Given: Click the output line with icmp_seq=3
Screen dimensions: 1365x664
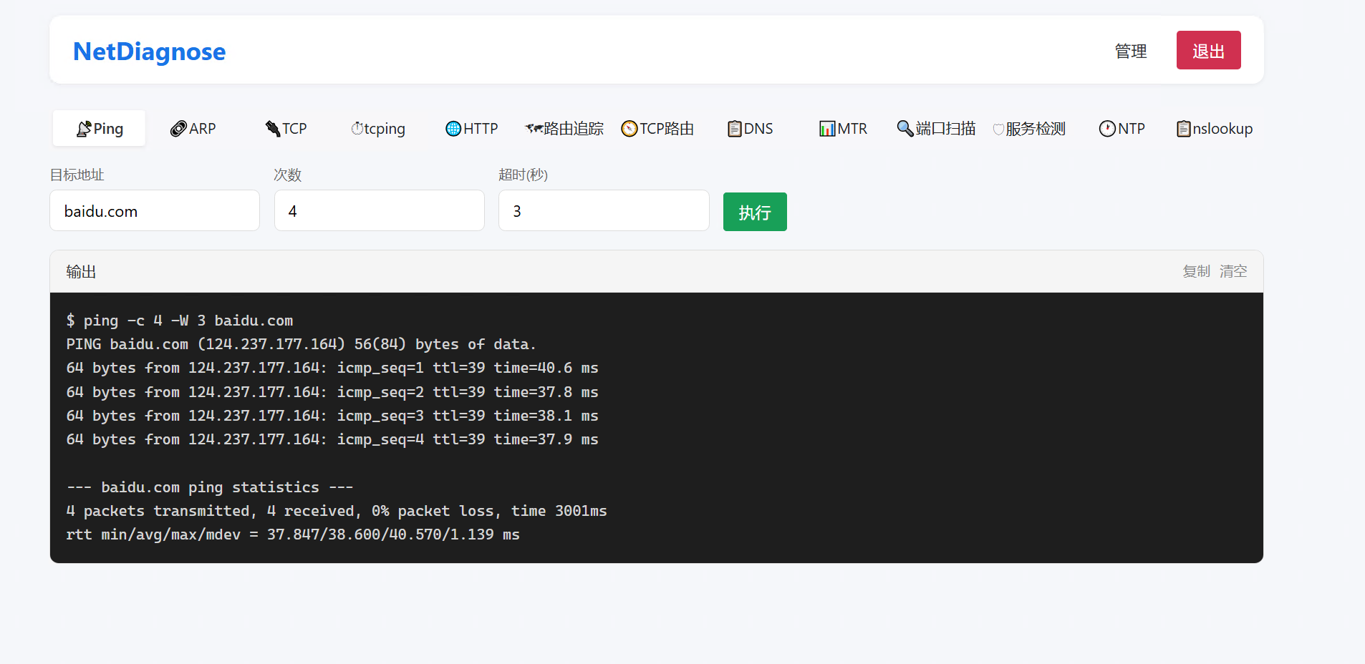Looking at the screenshot, I should coord(332,416).
